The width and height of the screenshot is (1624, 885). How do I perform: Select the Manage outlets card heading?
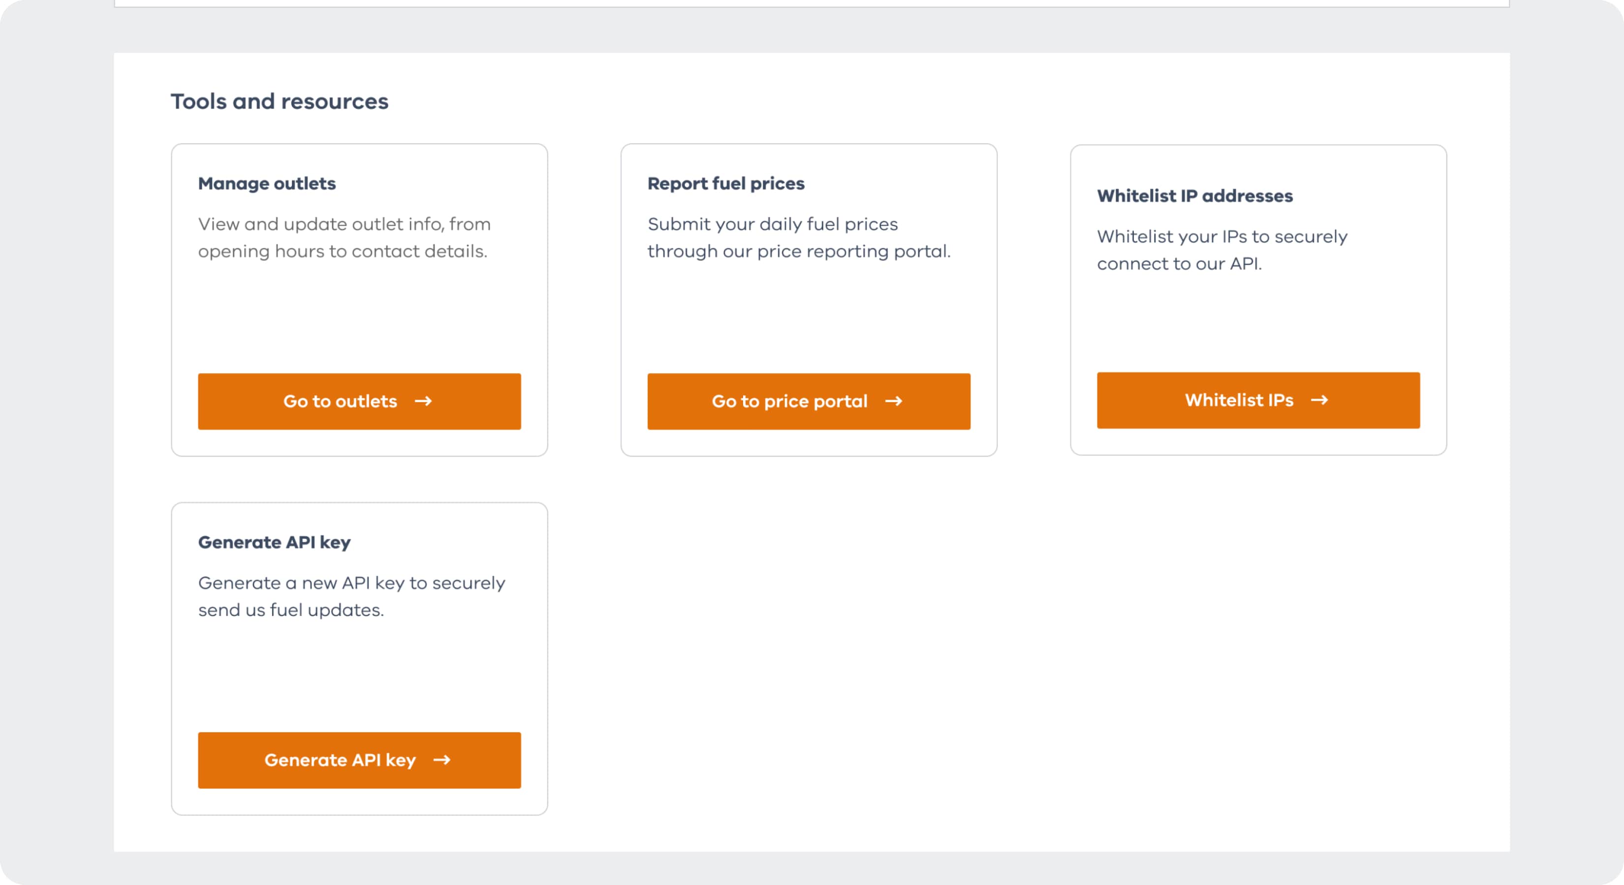[267, 183]
